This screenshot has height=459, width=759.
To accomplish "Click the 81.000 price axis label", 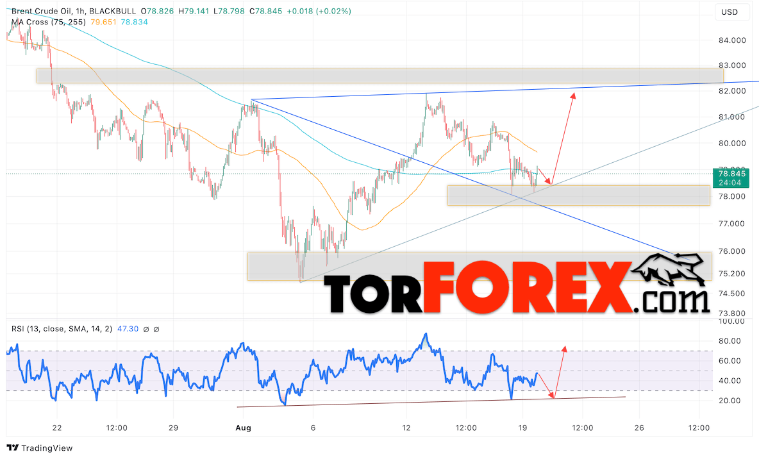I will (x=732, y=117).
